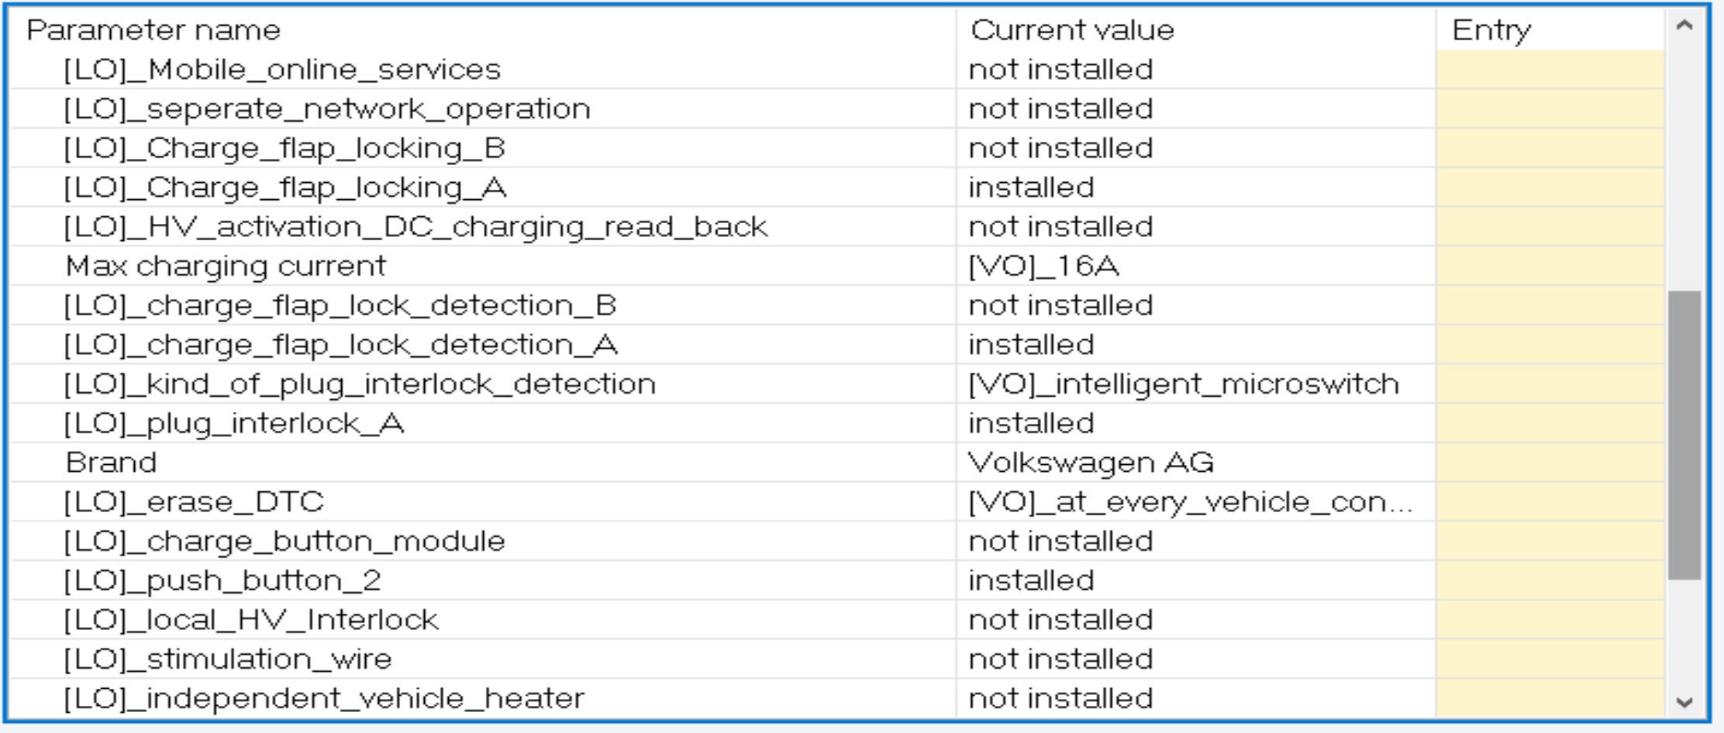Screen dimensions: 1724x733
Task: Click Entry cell for [LO]_Charge_flap_locking_A
Action: pyautogui.click(x=1550, y=188)
